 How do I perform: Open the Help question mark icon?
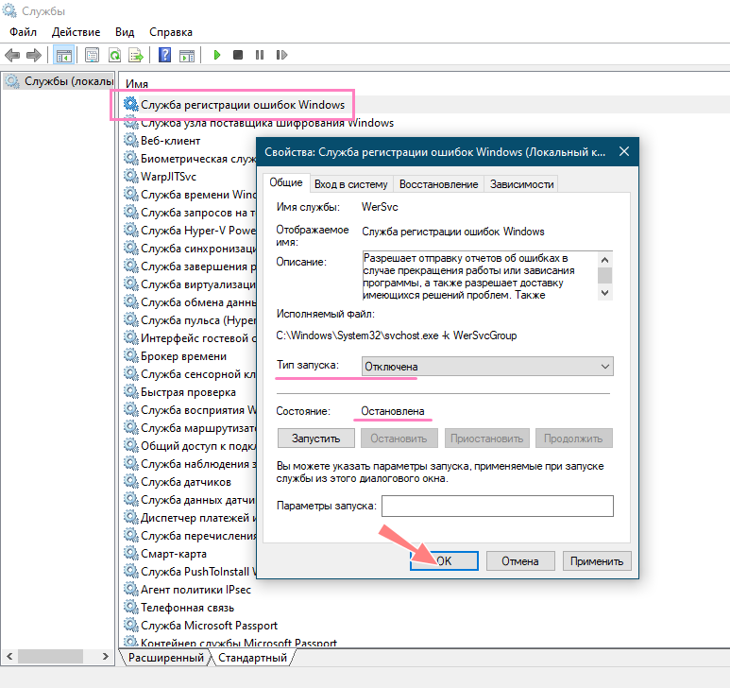click(164, 55)
